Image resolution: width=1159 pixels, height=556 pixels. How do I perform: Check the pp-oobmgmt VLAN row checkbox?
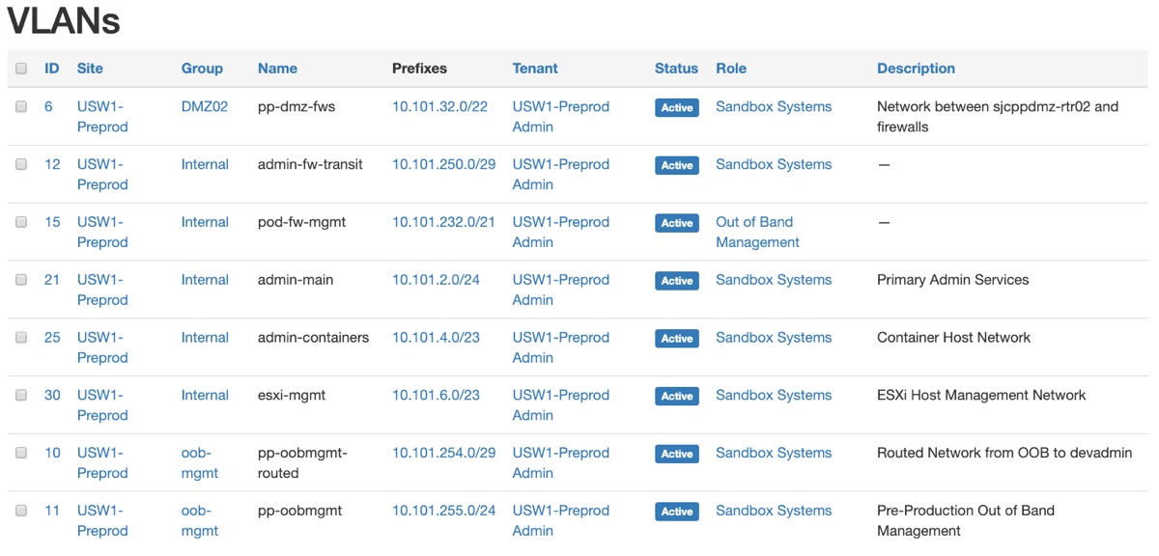[21, 511]
